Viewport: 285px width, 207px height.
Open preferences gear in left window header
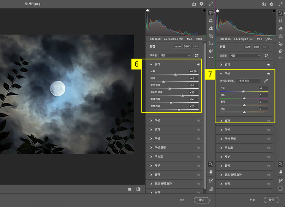[x=201, y=4]
